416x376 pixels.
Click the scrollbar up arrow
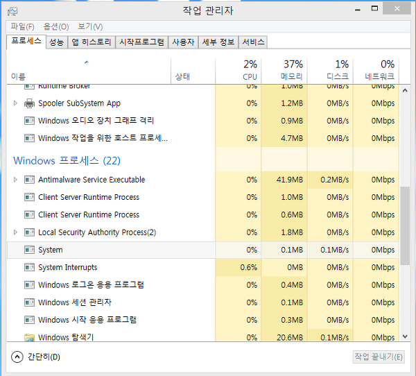coord(405,91)
